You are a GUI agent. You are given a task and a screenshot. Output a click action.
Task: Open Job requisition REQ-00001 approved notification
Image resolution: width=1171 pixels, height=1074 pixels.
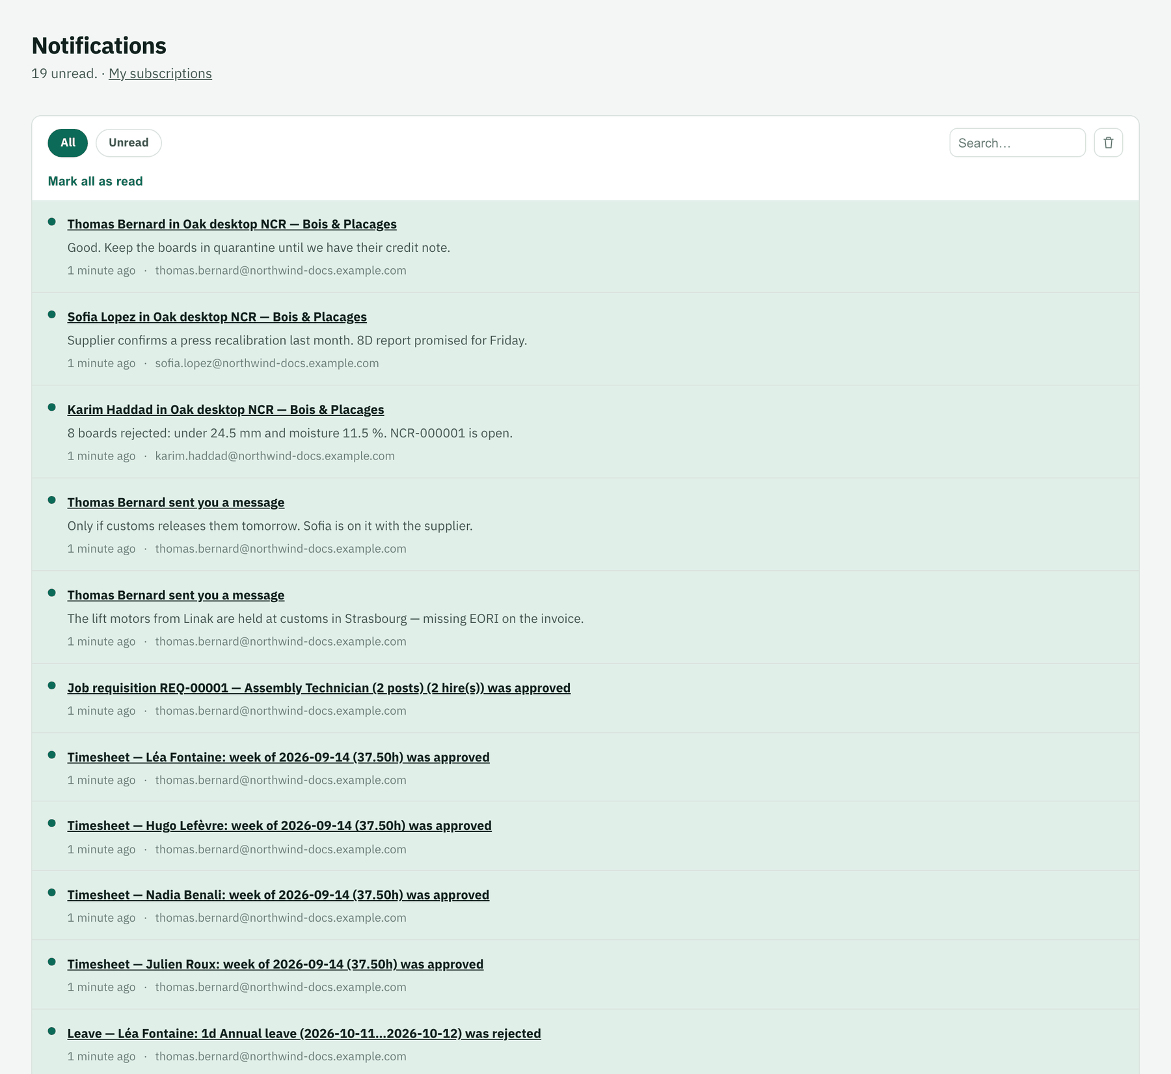pos(319,688)
